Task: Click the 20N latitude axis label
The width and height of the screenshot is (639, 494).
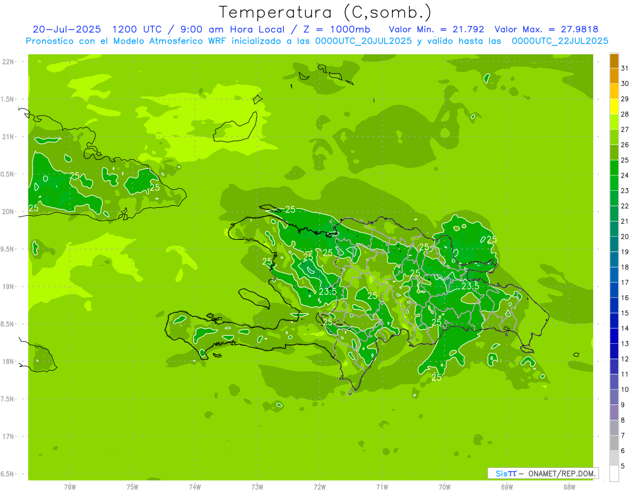Action: (9, 212)
